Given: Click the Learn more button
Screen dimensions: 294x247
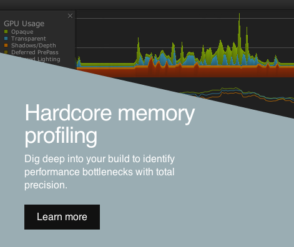Looking at the screenshot, I should 62,217.
